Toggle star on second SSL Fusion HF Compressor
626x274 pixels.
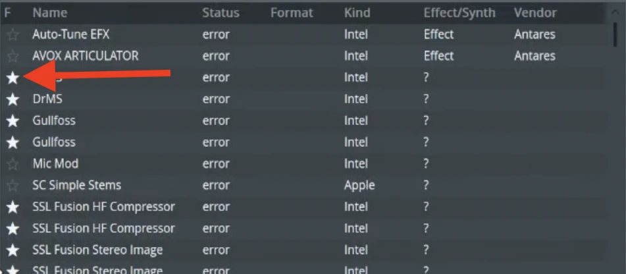point(13,229)
